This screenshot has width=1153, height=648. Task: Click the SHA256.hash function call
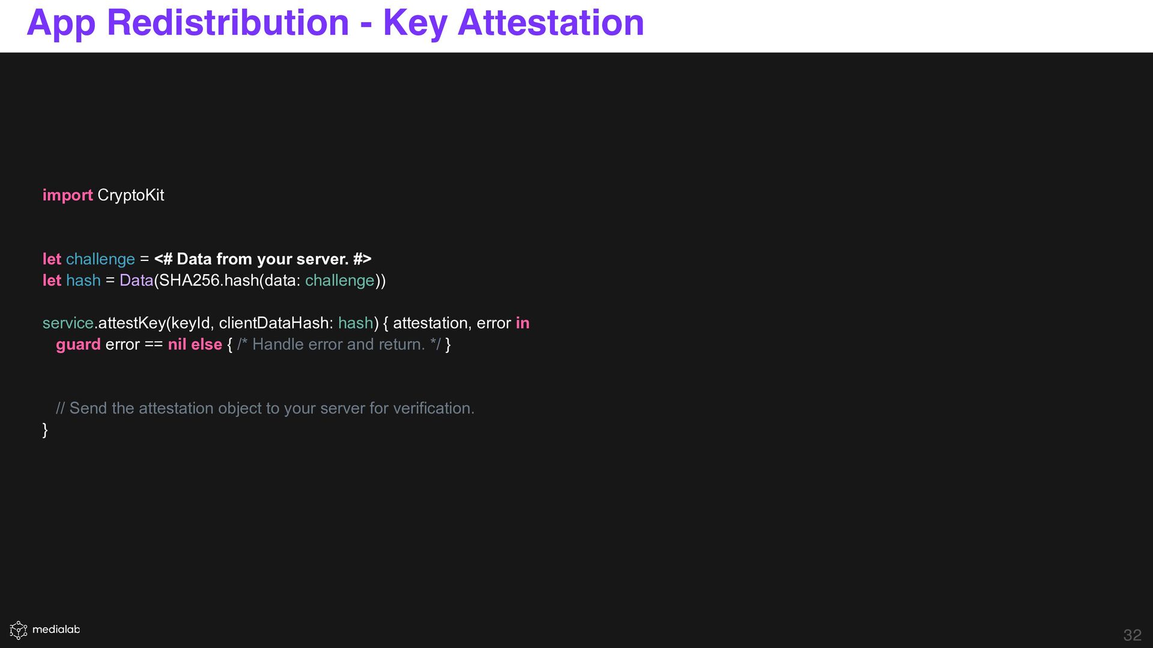click(x=208, y=280)
